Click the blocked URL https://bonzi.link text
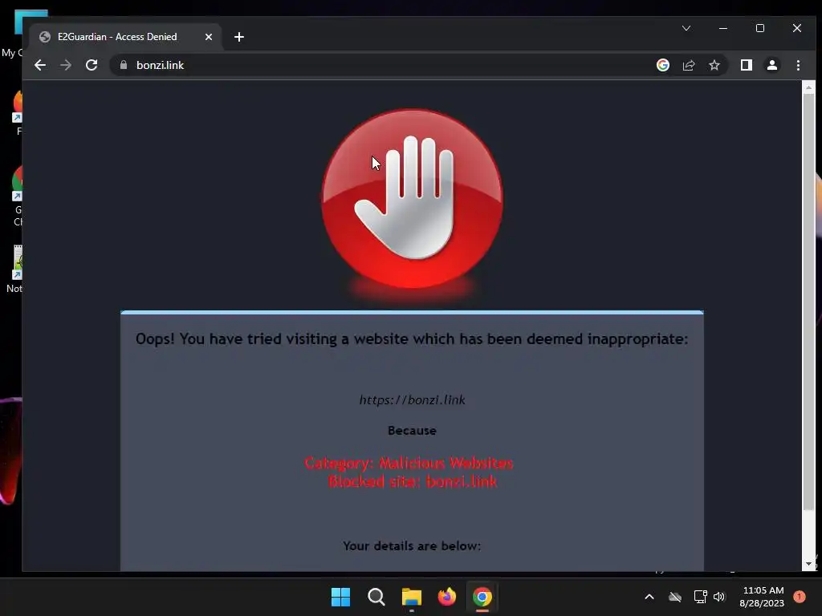 (412, 399)
